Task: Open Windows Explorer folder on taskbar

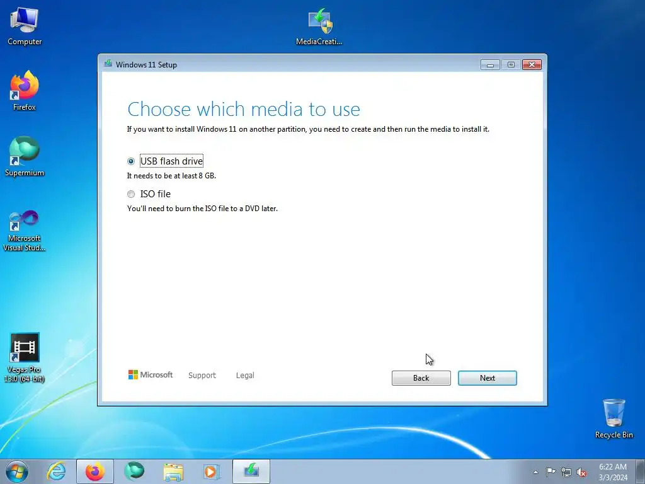Action: coord(173,471)
